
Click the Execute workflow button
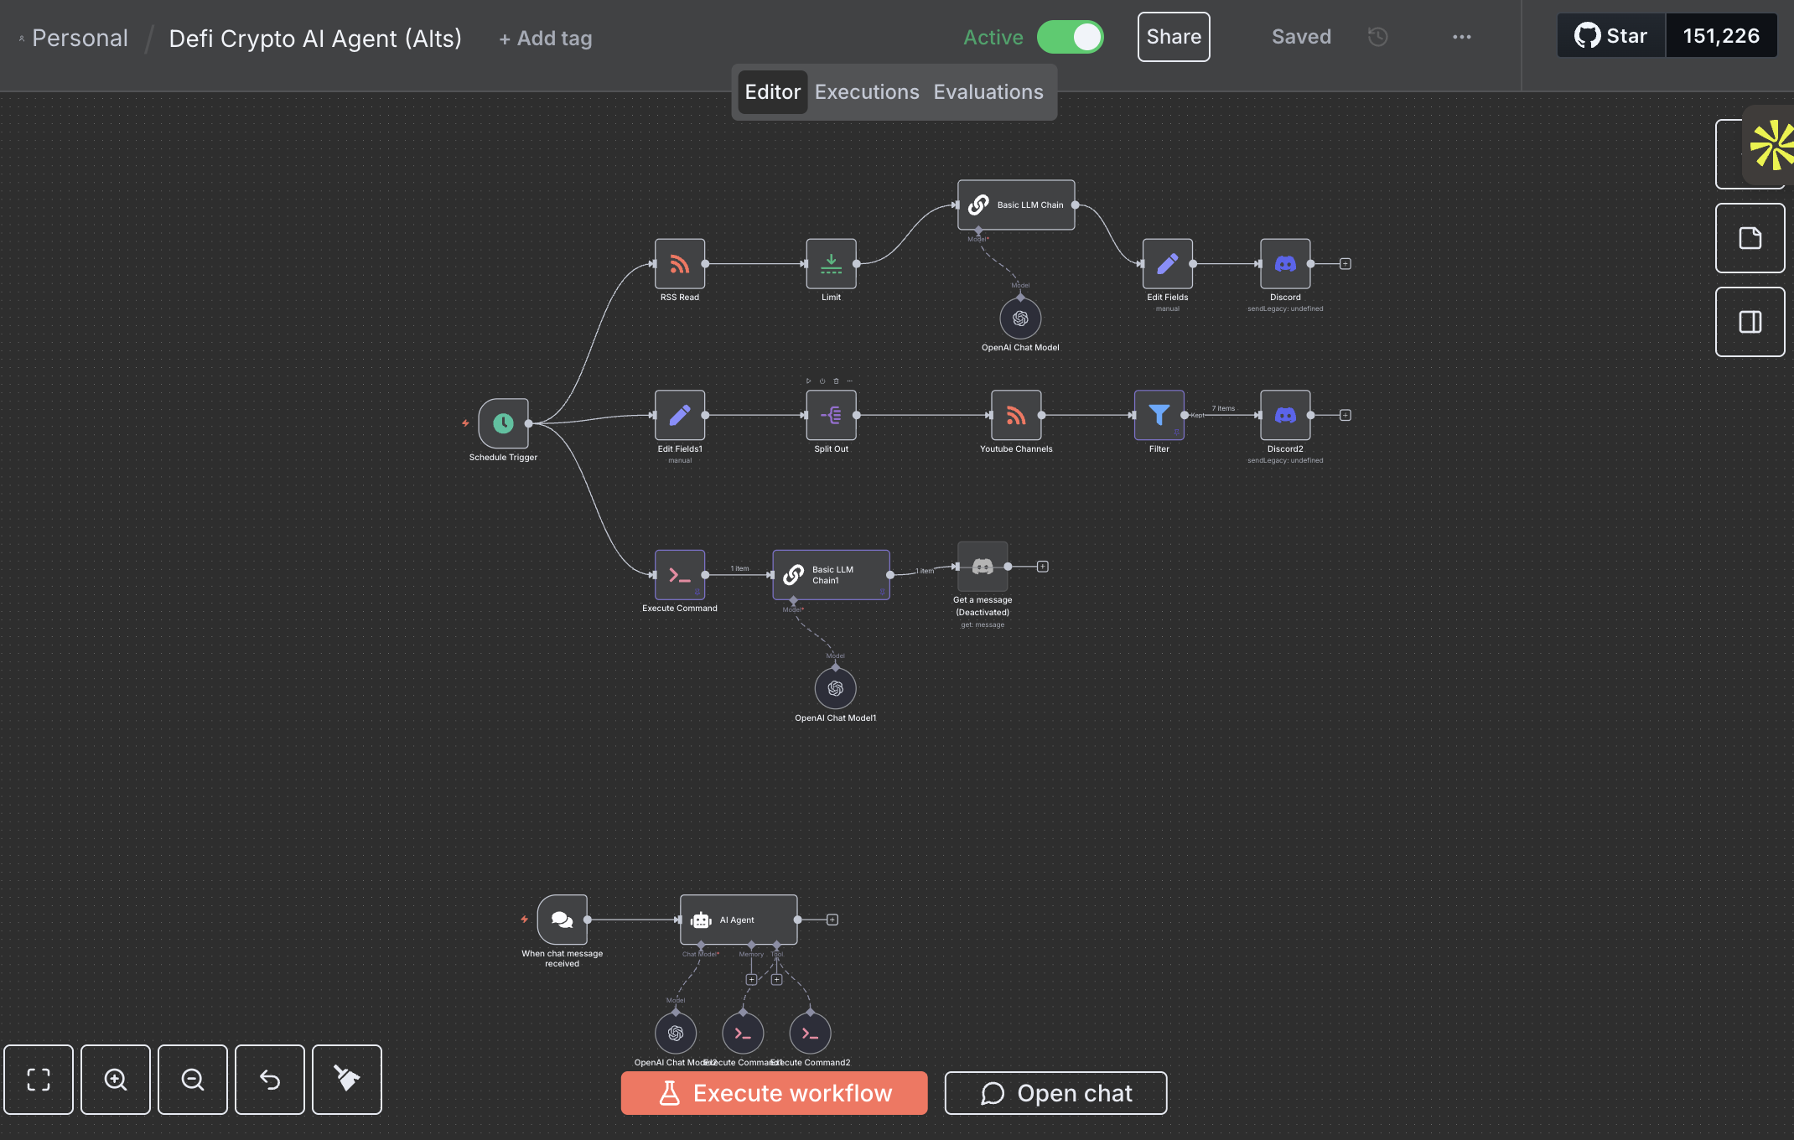773,1093
